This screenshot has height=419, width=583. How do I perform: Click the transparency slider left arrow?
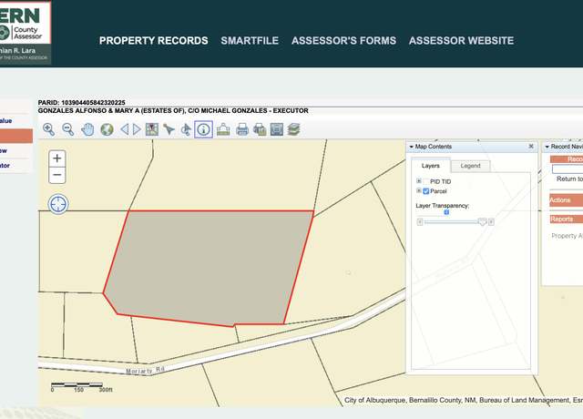420,222
